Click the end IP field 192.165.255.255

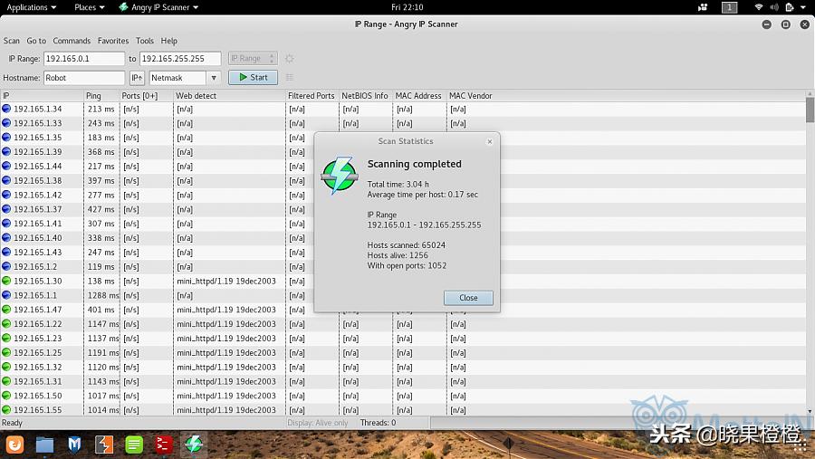[x=180, y=58]
